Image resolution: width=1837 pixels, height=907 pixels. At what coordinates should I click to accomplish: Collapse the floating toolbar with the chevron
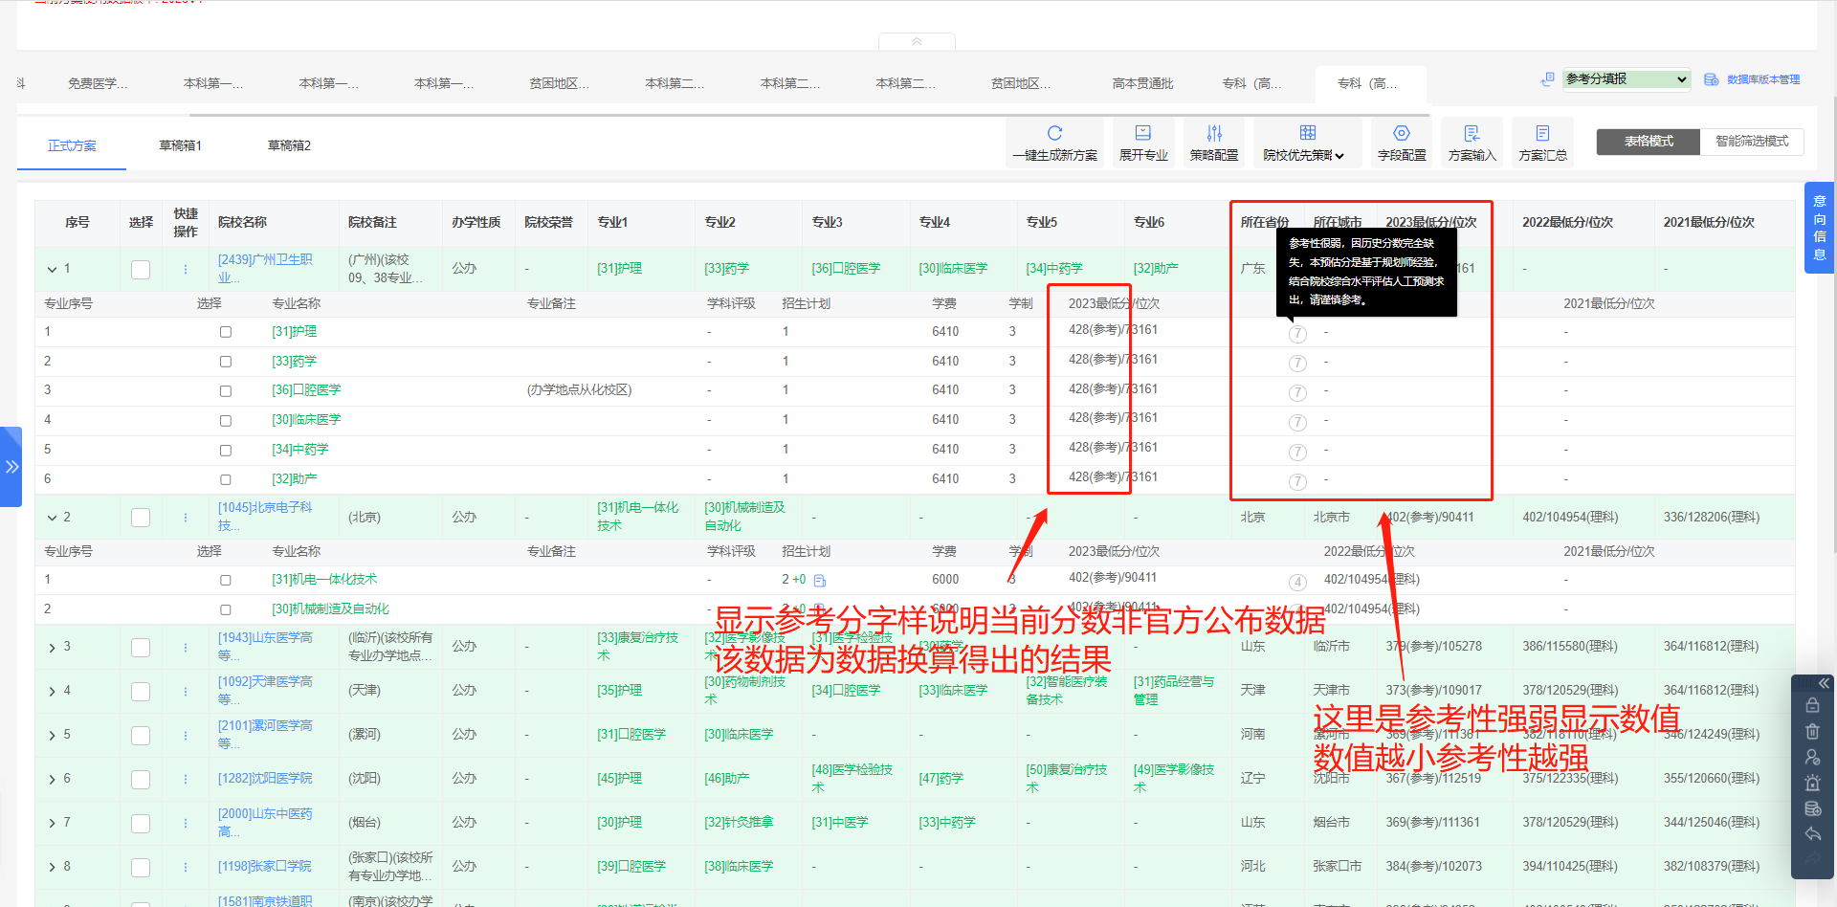coord(1823,683)
